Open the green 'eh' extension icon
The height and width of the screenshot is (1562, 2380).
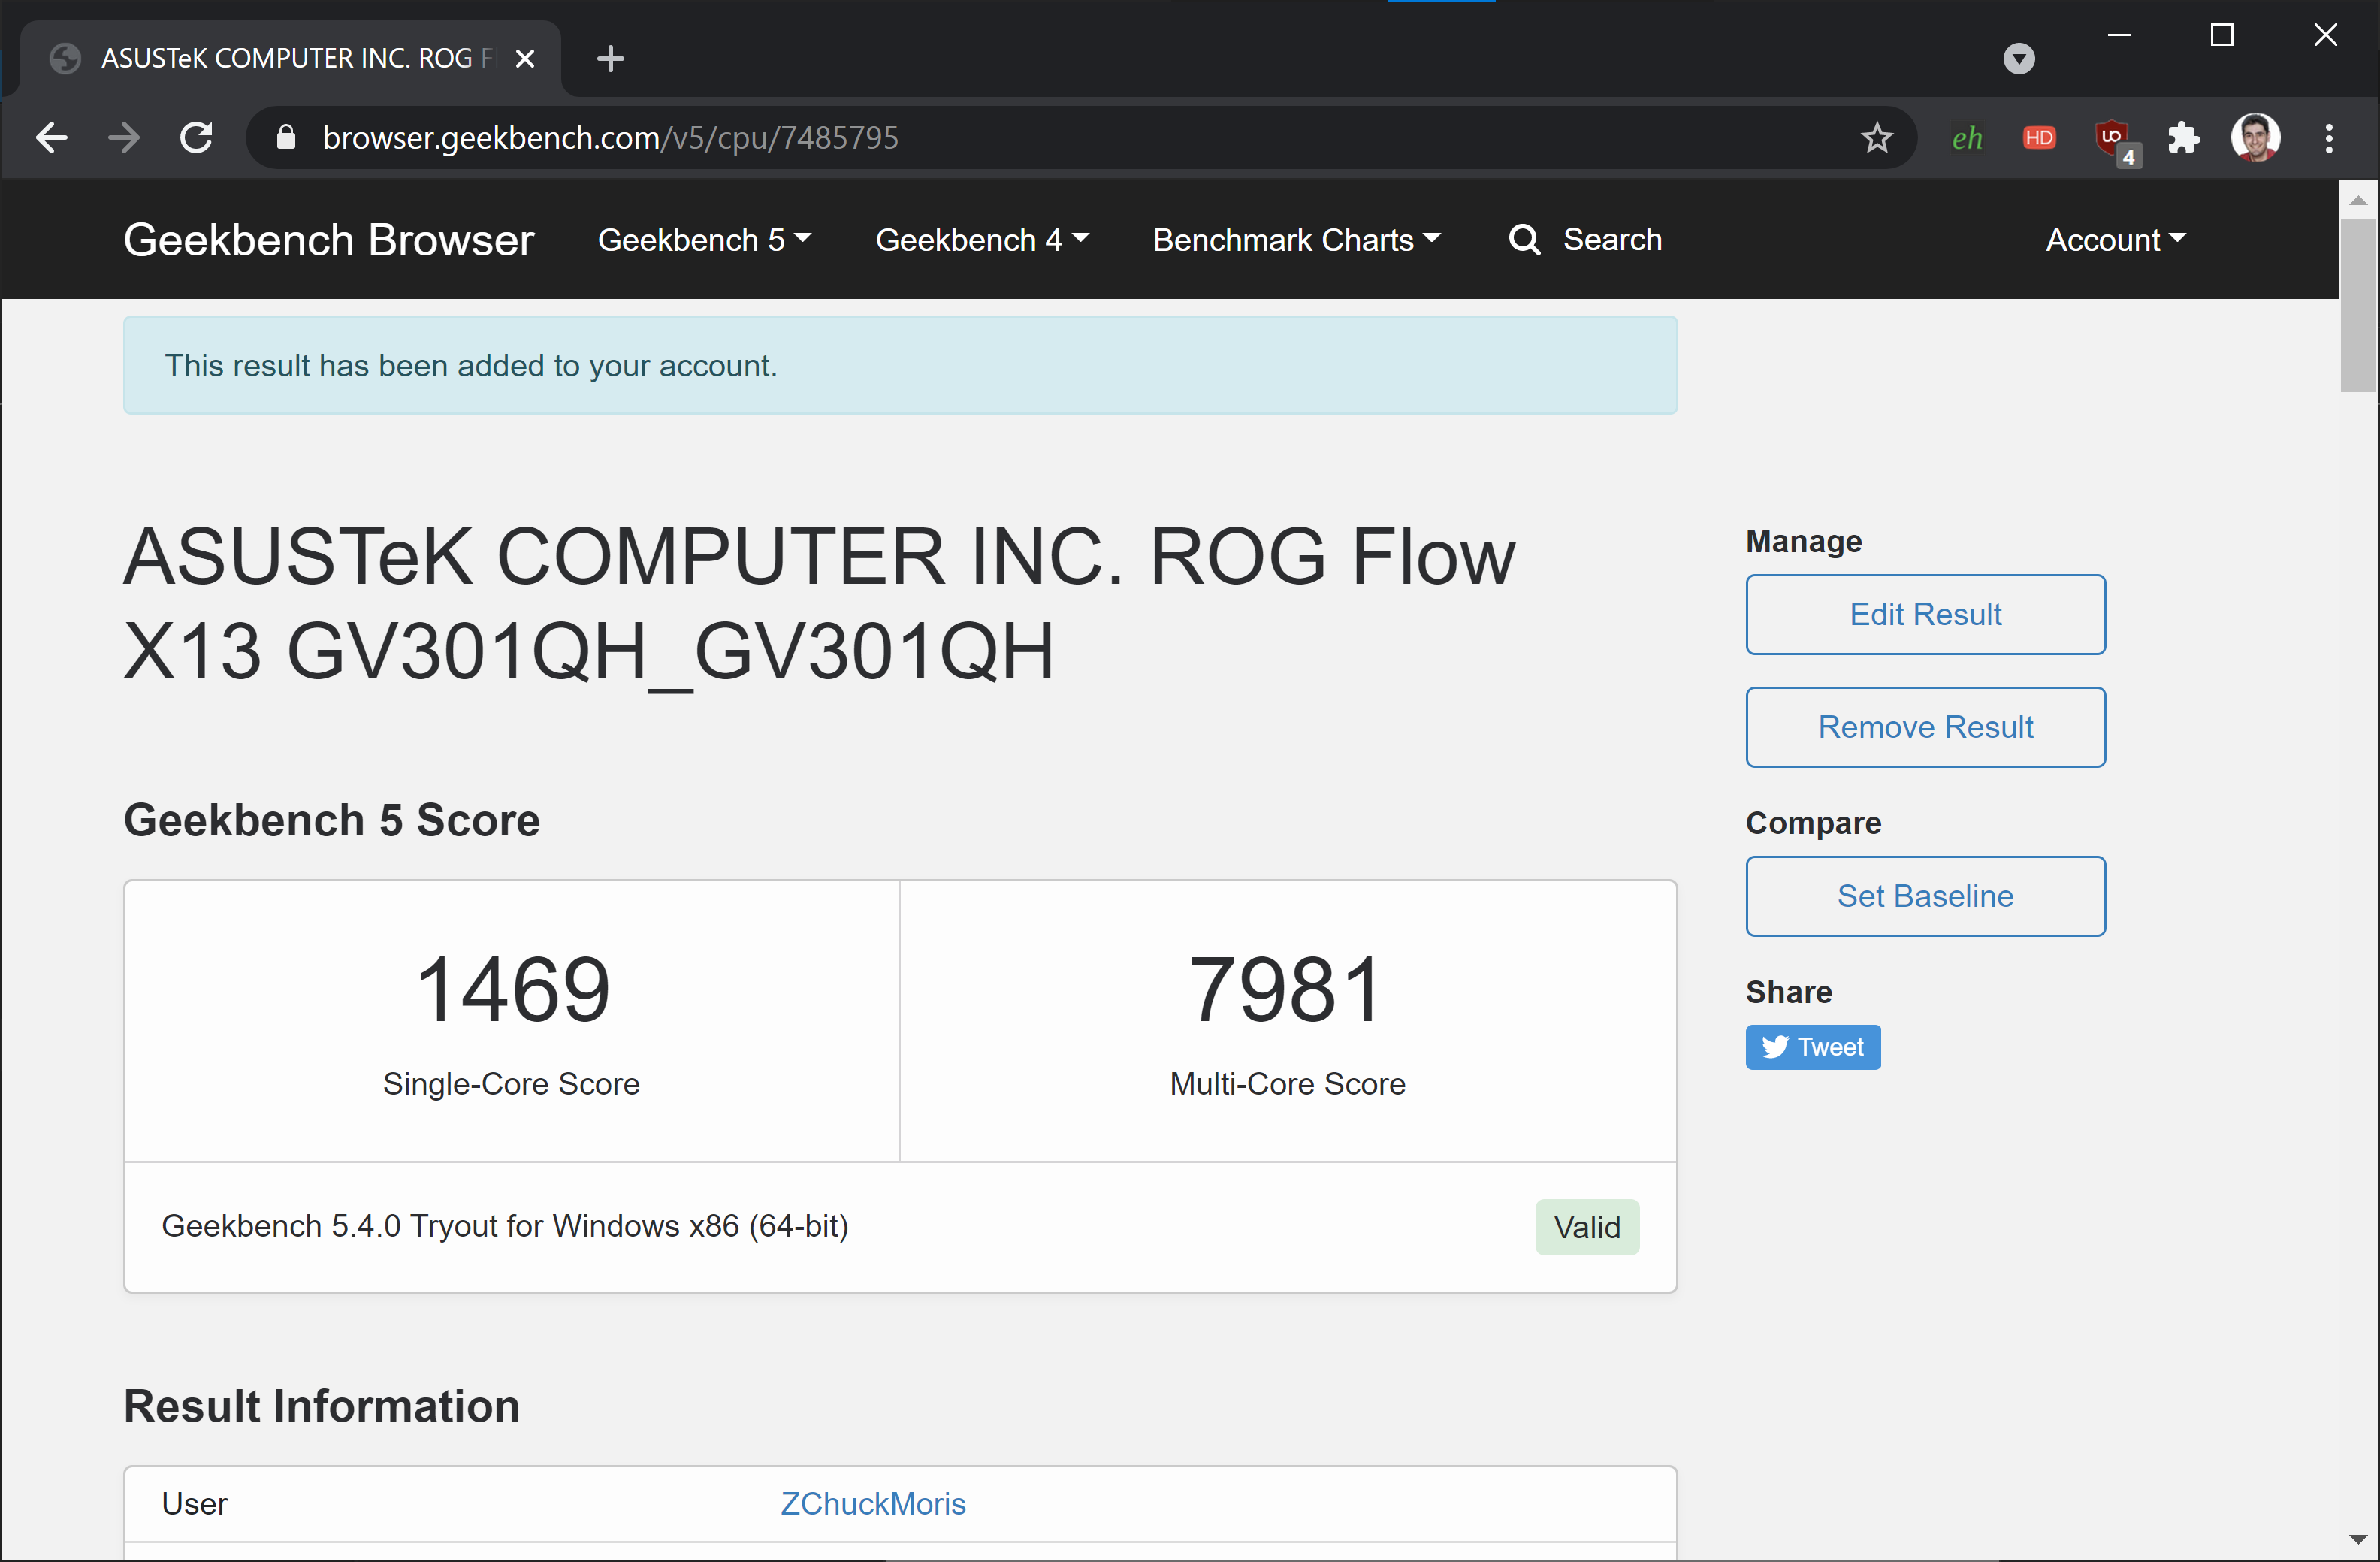coord(1966,138)
